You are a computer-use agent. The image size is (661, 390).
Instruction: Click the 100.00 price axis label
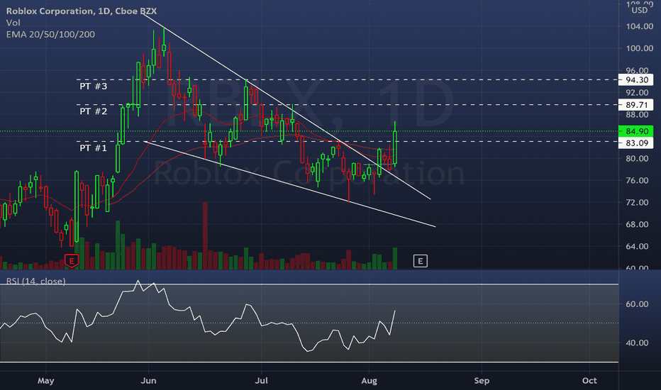click(640, 48)
